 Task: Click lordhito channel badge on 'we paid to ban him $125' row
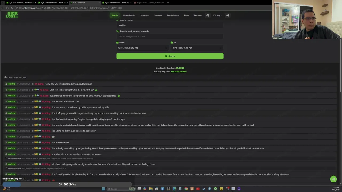pyautogui.click(x=10, y=101)
